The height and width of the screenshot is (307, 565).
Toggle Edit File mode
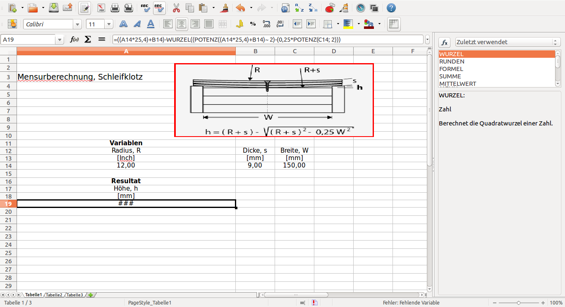click(x=85, y=7)
